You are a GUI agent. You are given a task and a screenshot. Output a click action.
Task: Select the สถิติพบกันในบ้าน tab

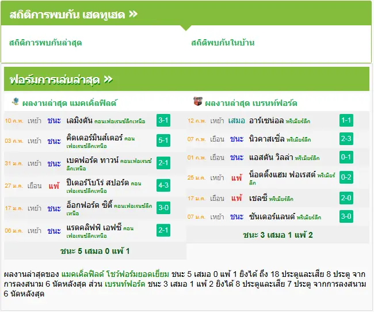[x=223, y=43]
